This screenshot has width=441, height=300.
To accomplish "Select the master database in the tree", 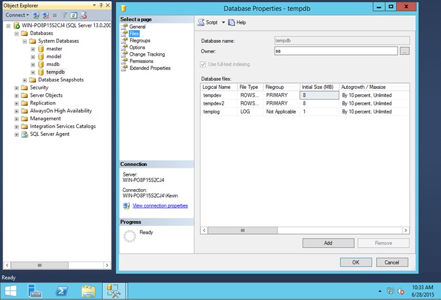I will [54, 48].
